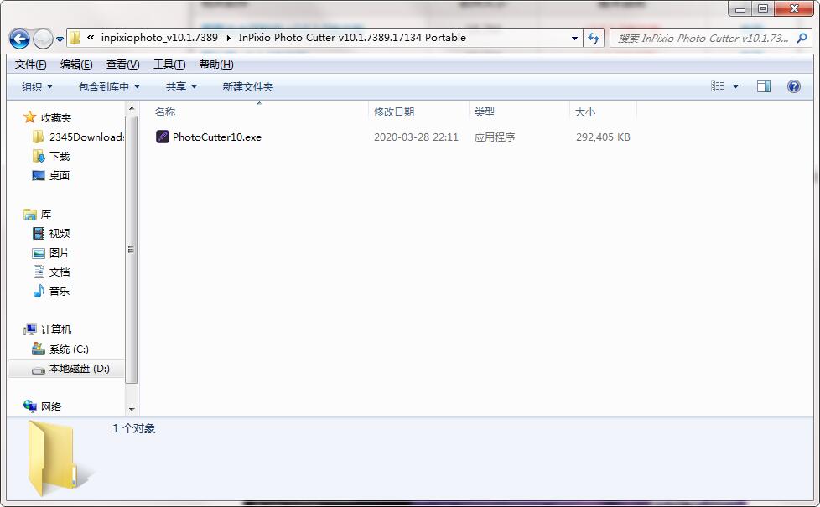
Task: Open the 工具(T) menu
Action: pos(169,65)
